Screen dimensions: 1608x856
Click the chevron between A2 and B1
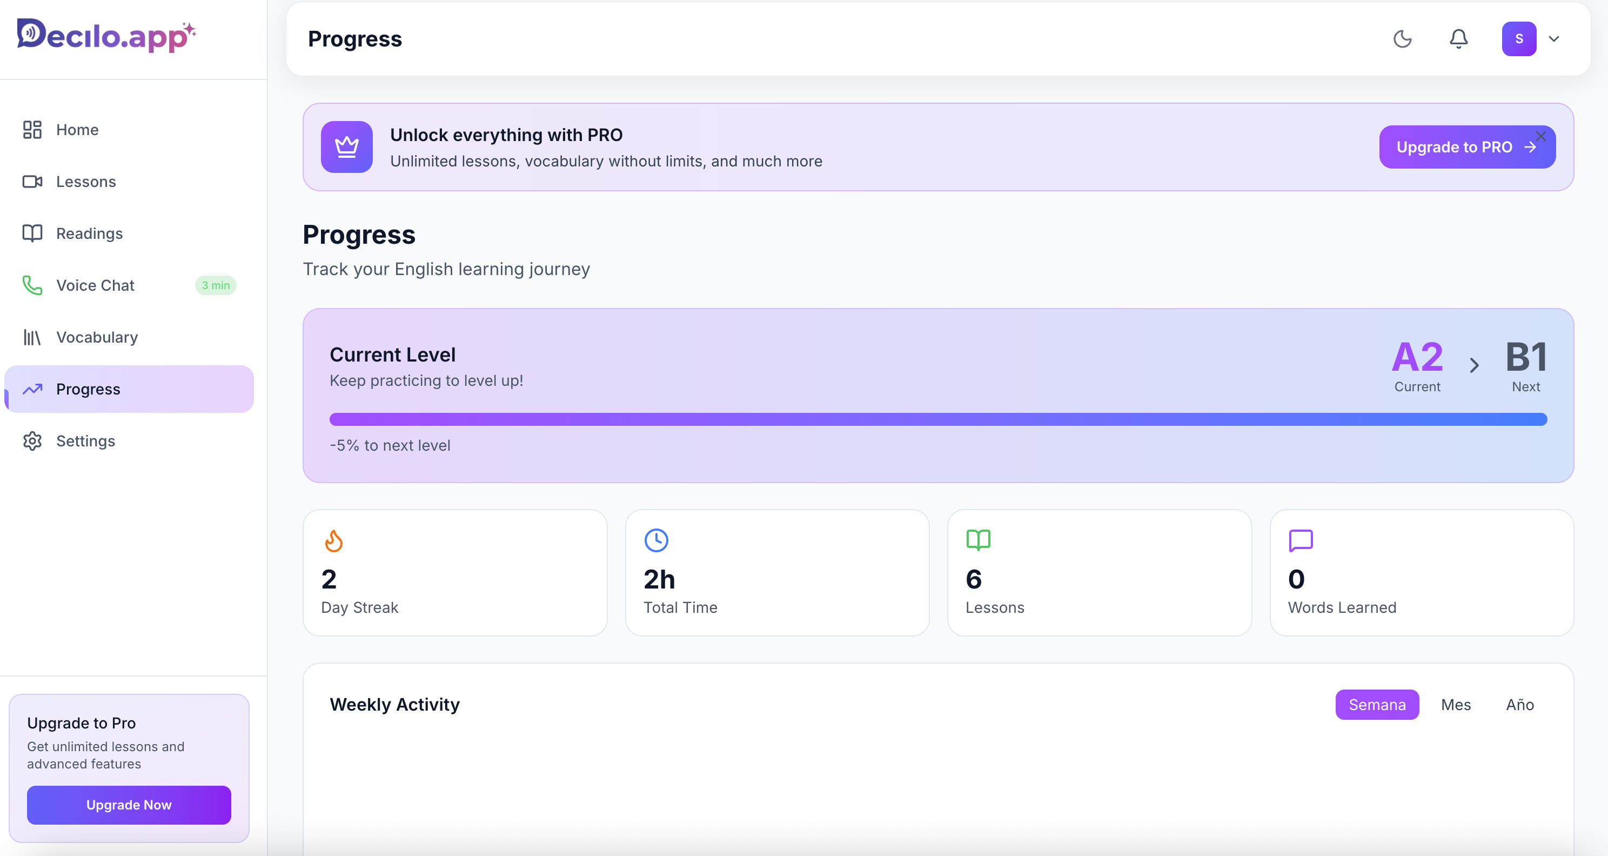click(x=1474, y=365)
